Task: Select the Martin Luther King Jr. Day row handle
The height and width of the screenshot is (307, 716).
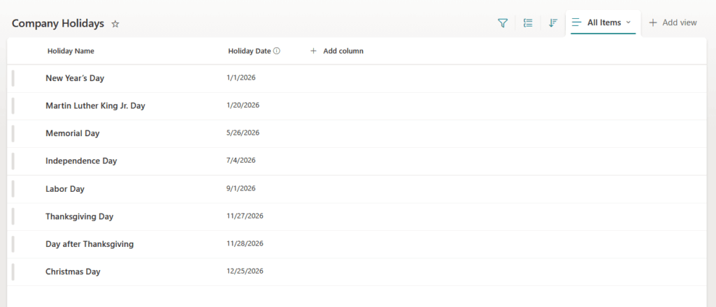Action: [x=13, y=105]
